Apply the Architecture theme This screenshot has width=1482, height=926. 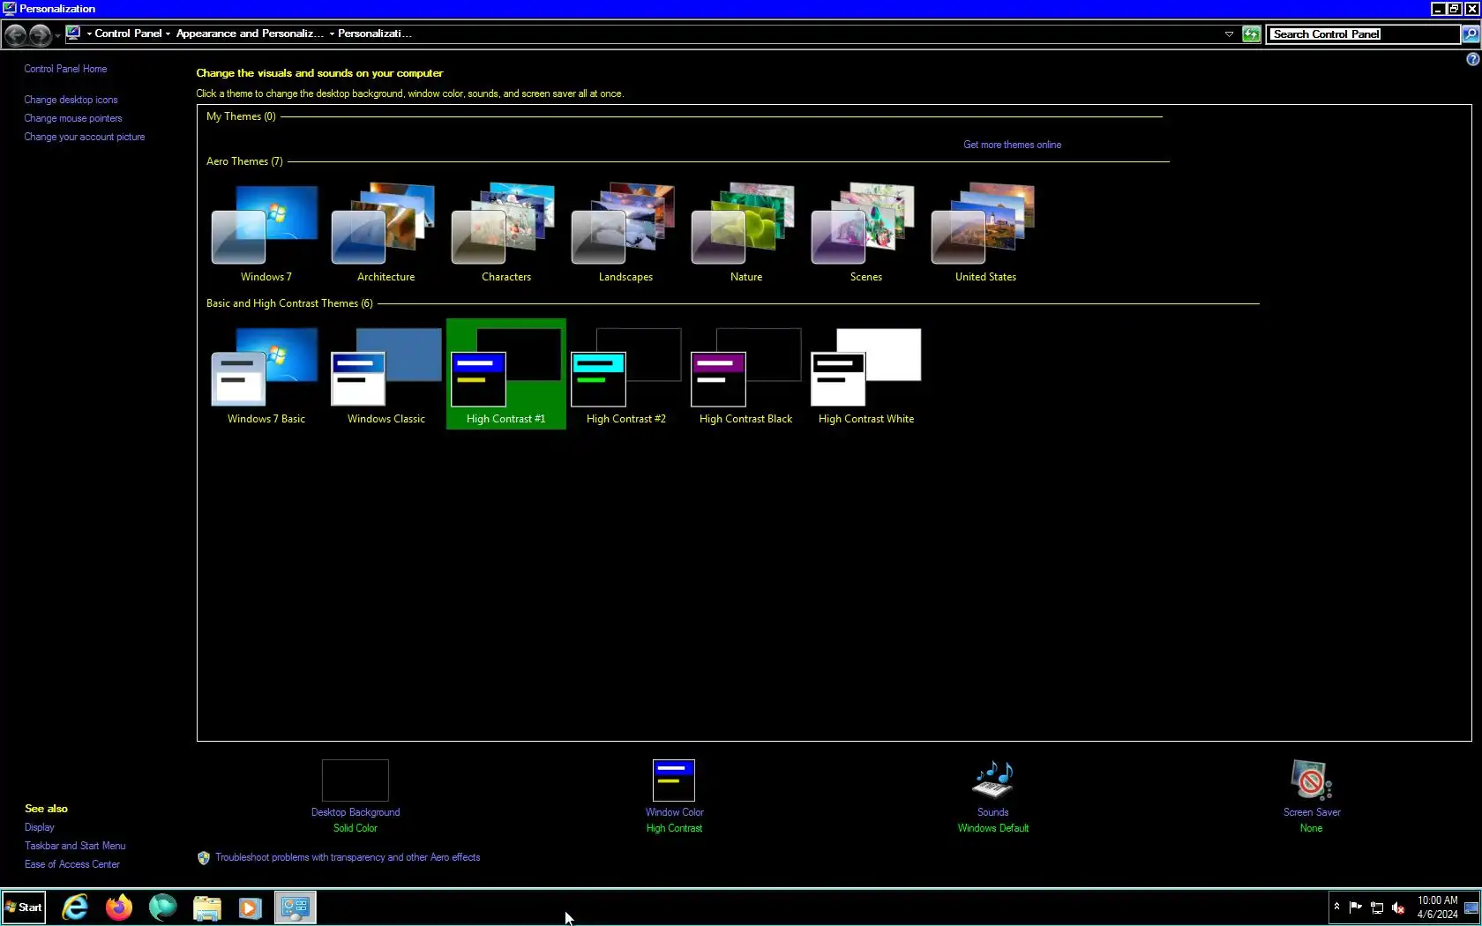385,233
